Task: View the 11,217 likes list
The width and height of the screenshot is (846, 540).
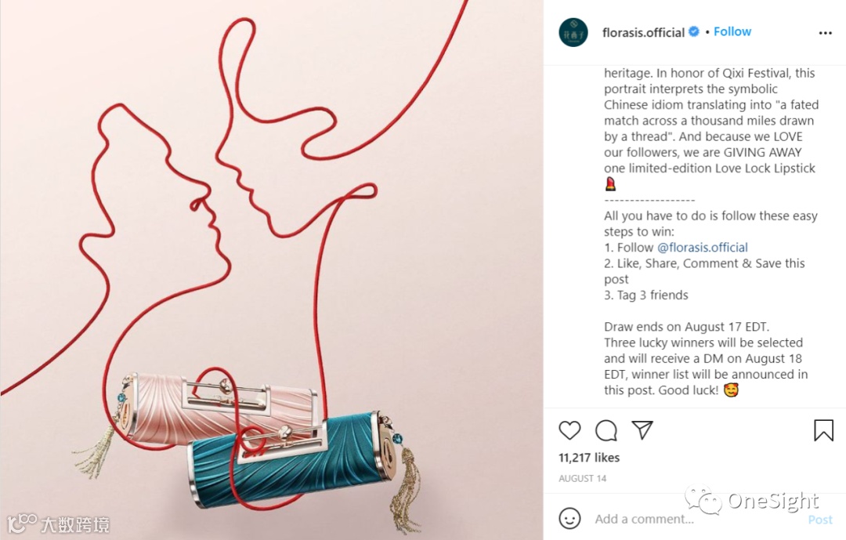Action: tap(588, 458)
